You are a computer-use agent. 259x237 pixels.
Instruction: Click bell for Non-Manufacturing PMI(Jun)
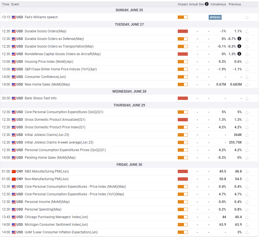(247, 179)
